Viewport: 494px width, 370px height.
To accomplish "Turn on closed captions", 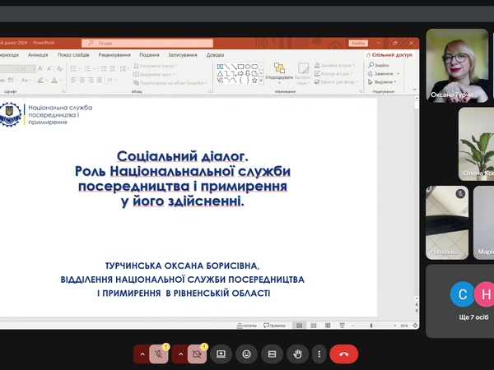I will click(x=273, y=354).
